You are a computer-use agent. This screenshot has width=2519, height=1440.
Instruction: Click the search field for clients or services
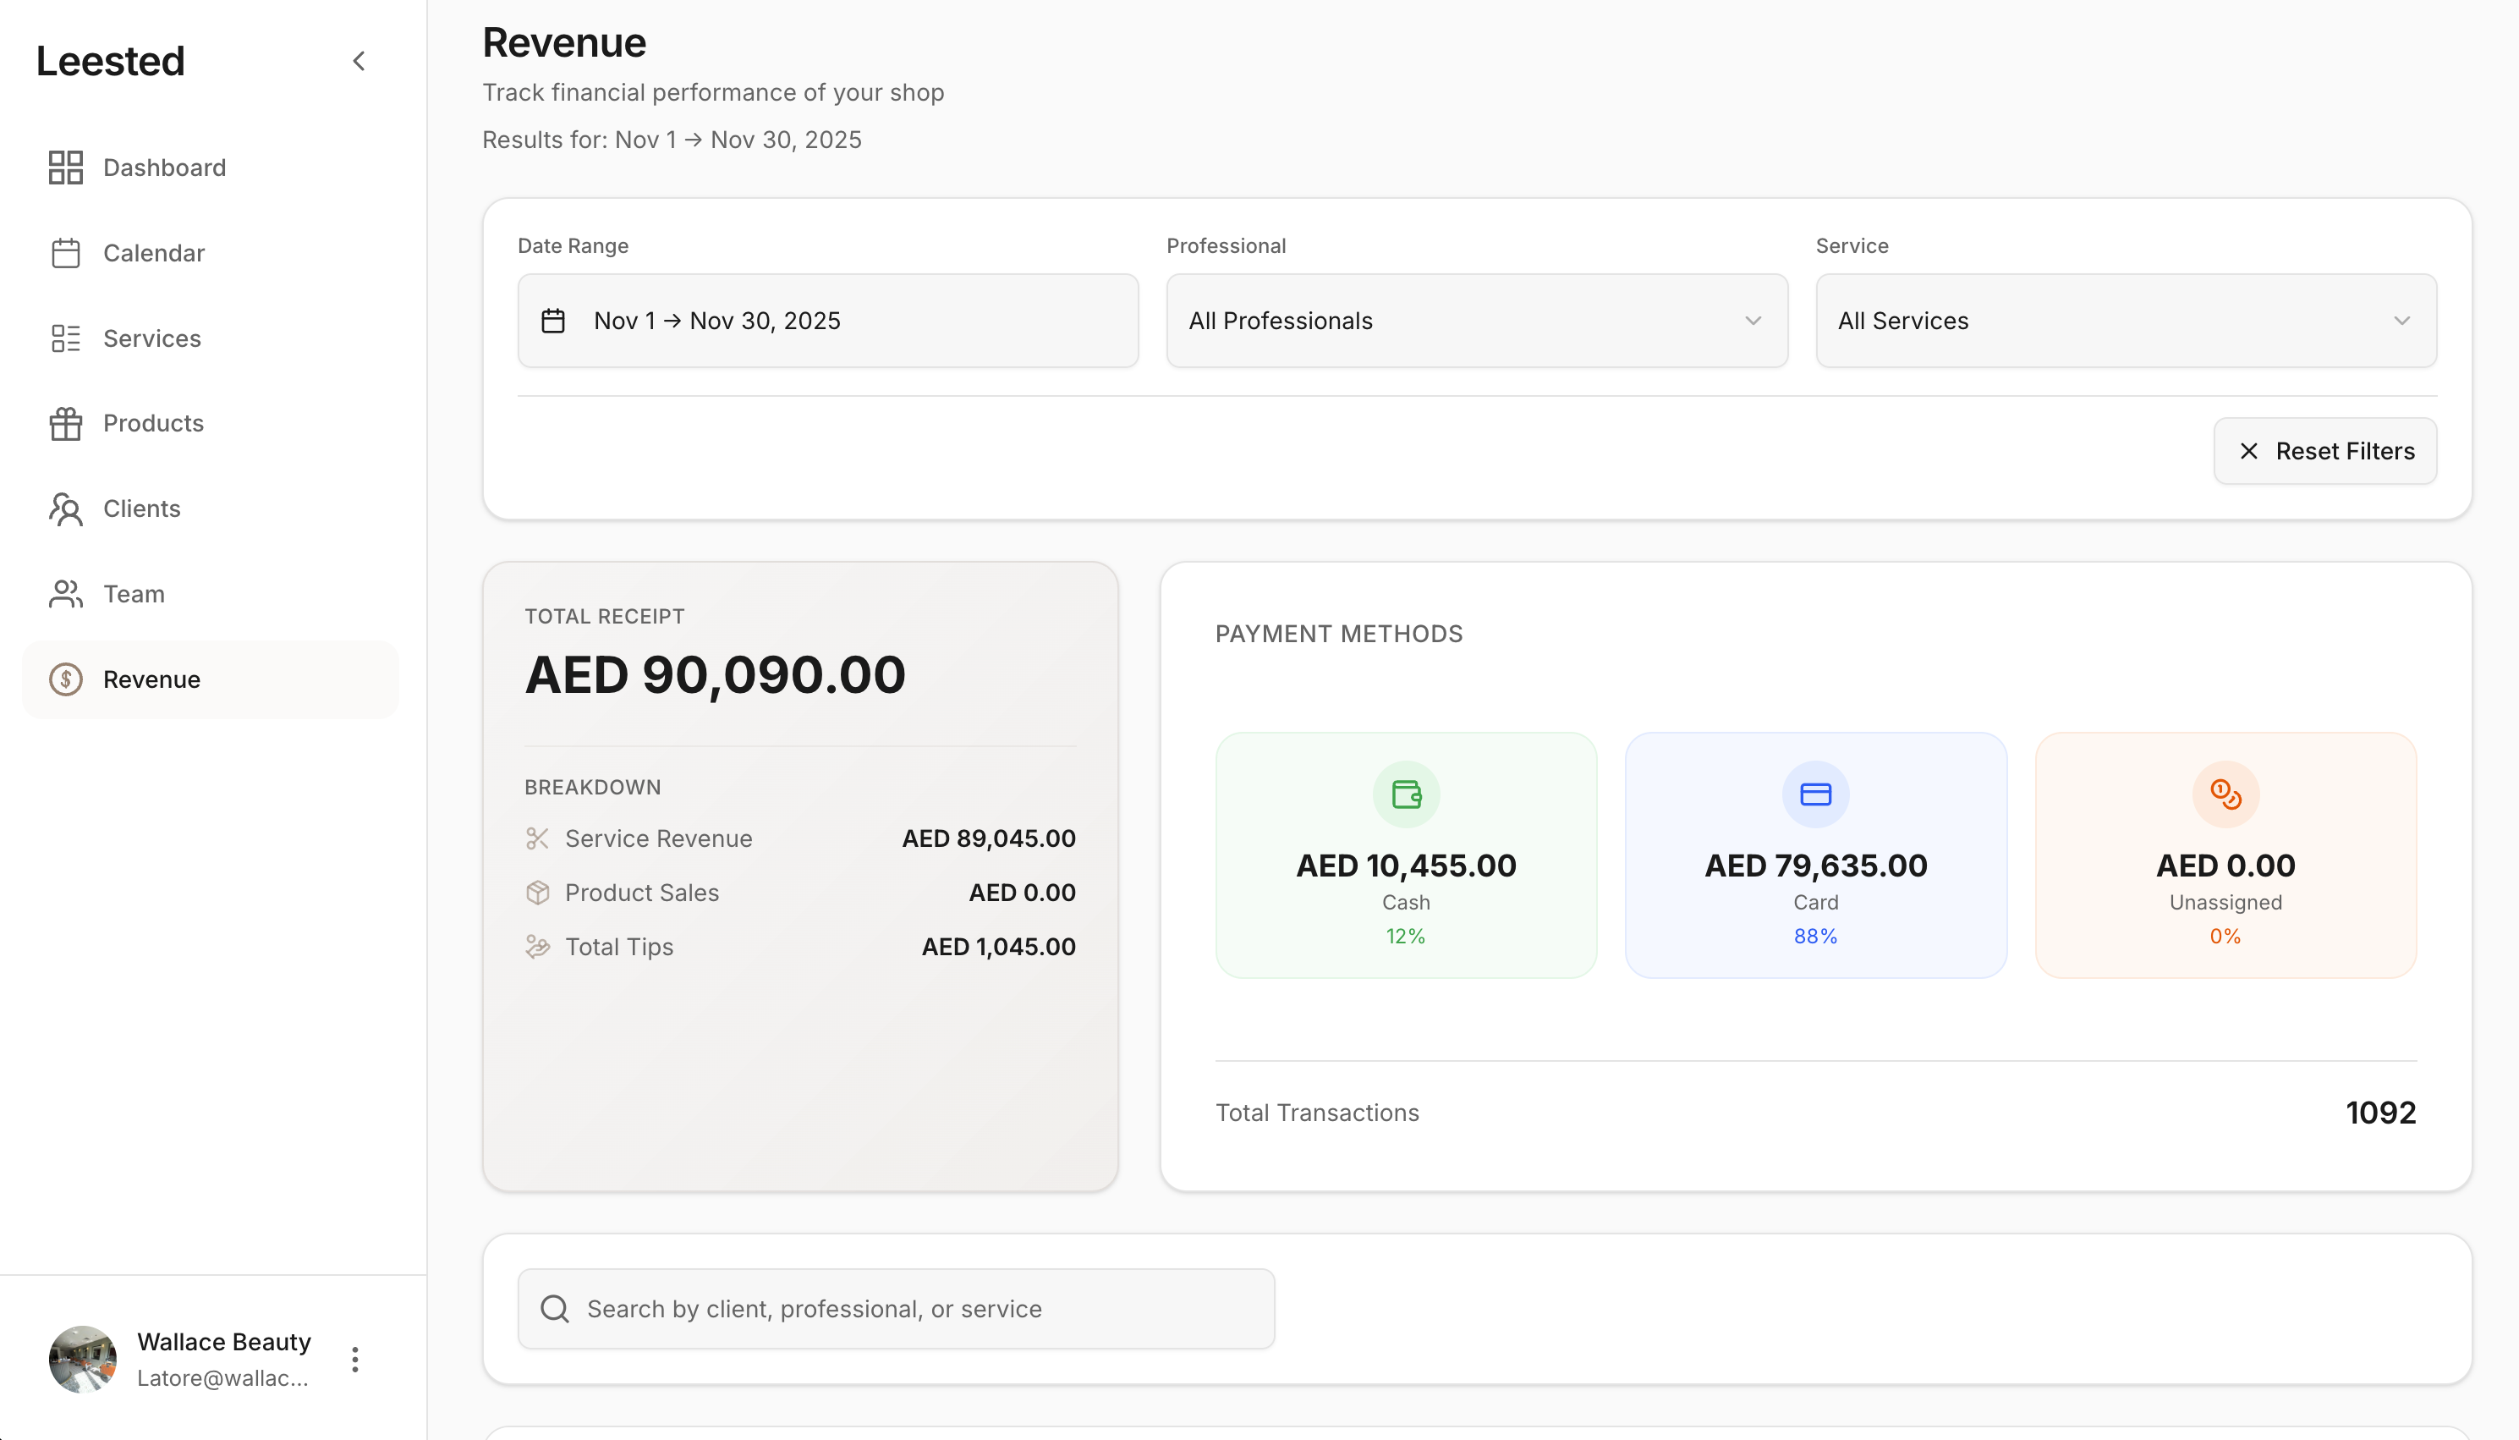click(896, 1309)
